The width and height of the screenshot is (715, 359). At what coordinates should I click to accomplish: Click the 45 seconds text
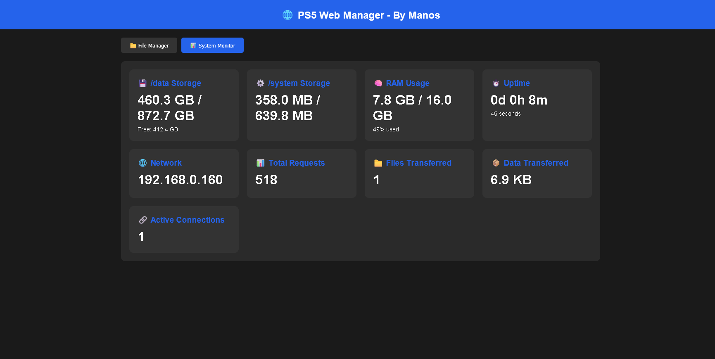coord(506,114)
